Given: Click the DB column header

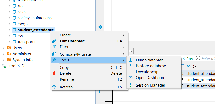Looking at the screenshot, I should click(x=200, y=66).
